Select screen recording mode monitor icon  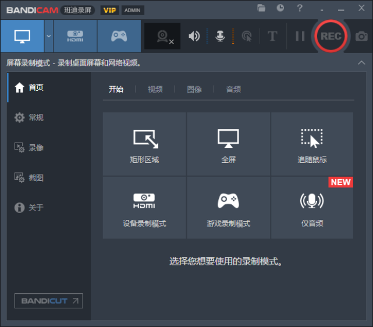tap(22, 36)
